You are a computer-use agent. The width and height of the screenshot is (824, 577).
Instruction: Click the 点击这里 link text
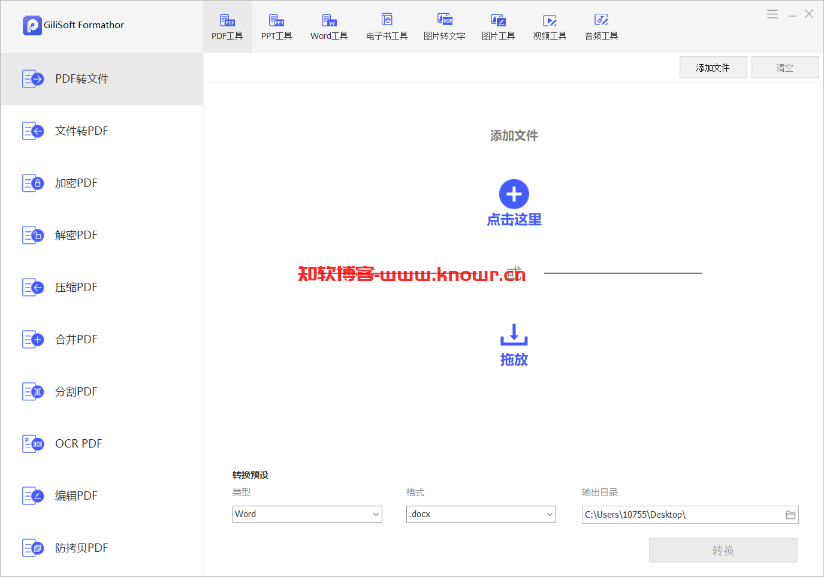point(514,220)
